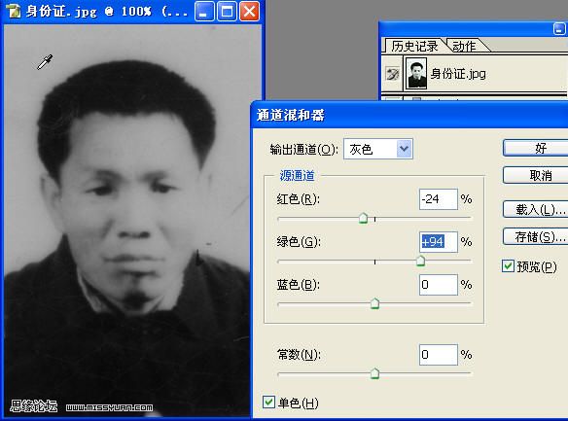
Task: Click the 身份证.jpg document window icon
Action: tap(13, 11)
